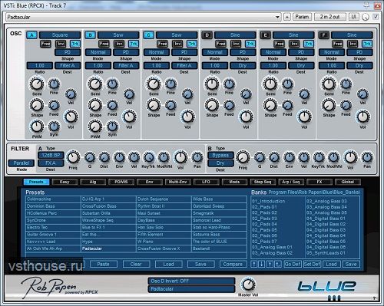Toggle oscillator A on/off button
The width and height of the screenshot is (384, 306).
(31, 35)
